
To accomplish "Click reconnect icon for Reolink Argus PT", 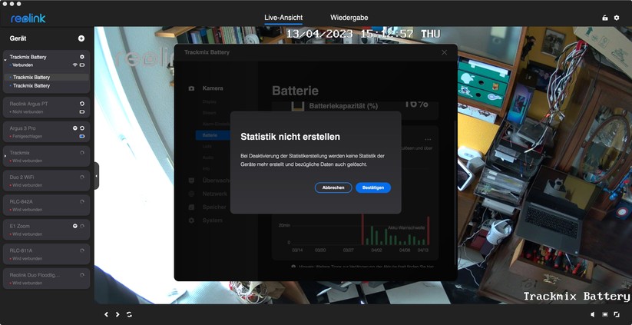I will 82,103.
